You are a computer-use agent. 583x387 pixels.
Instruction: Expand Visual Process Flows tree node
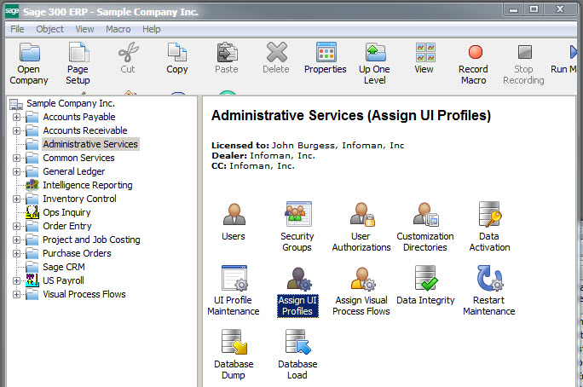click(16, 294)
